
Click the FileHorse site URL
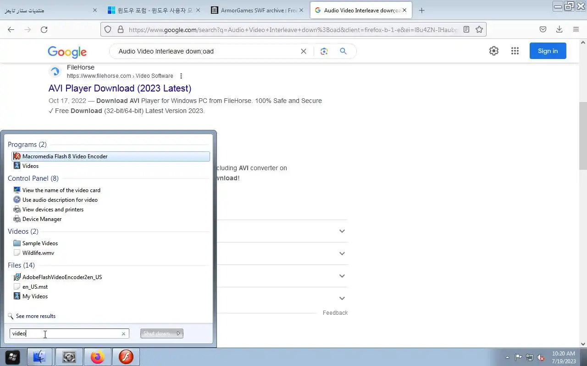click(x=120, y=76)
